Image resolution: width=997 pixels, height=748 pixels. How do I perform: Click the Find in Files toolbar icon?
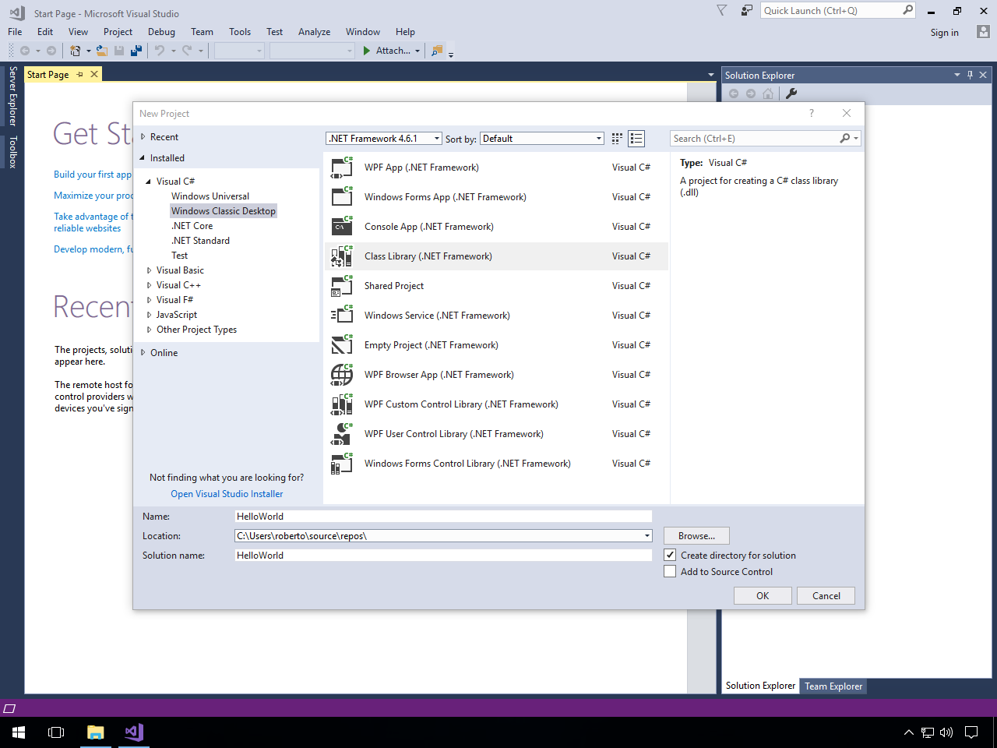(437, 51)
